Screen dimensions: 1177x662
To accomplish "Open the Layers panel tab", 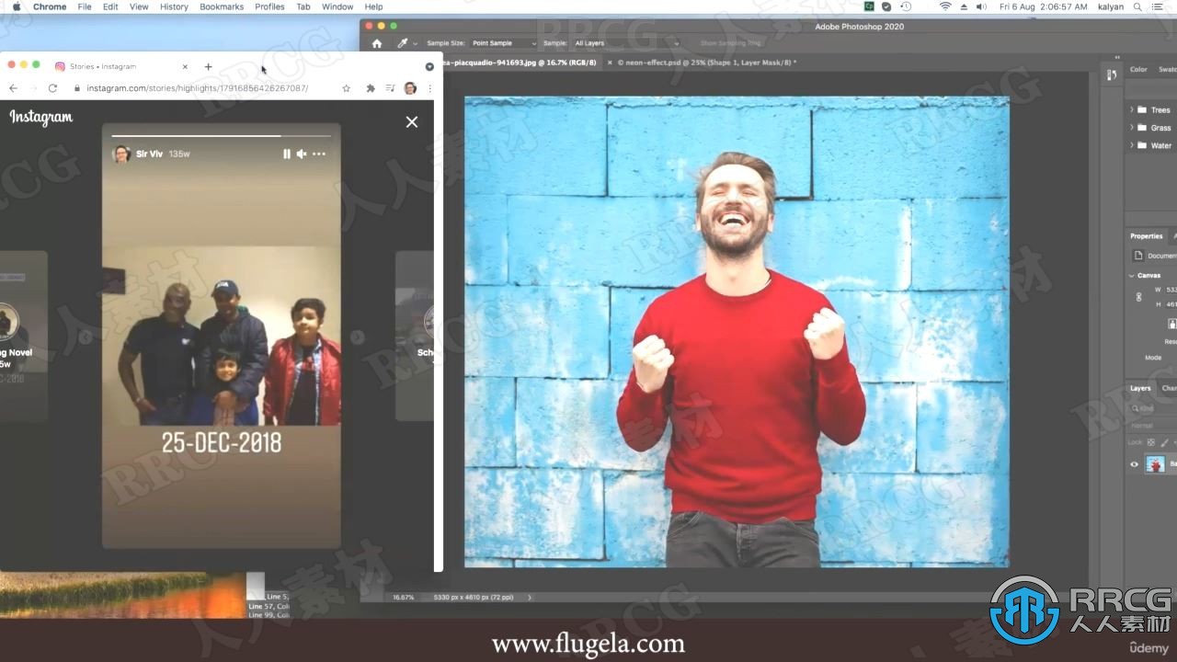I will tap(1140, 388).
